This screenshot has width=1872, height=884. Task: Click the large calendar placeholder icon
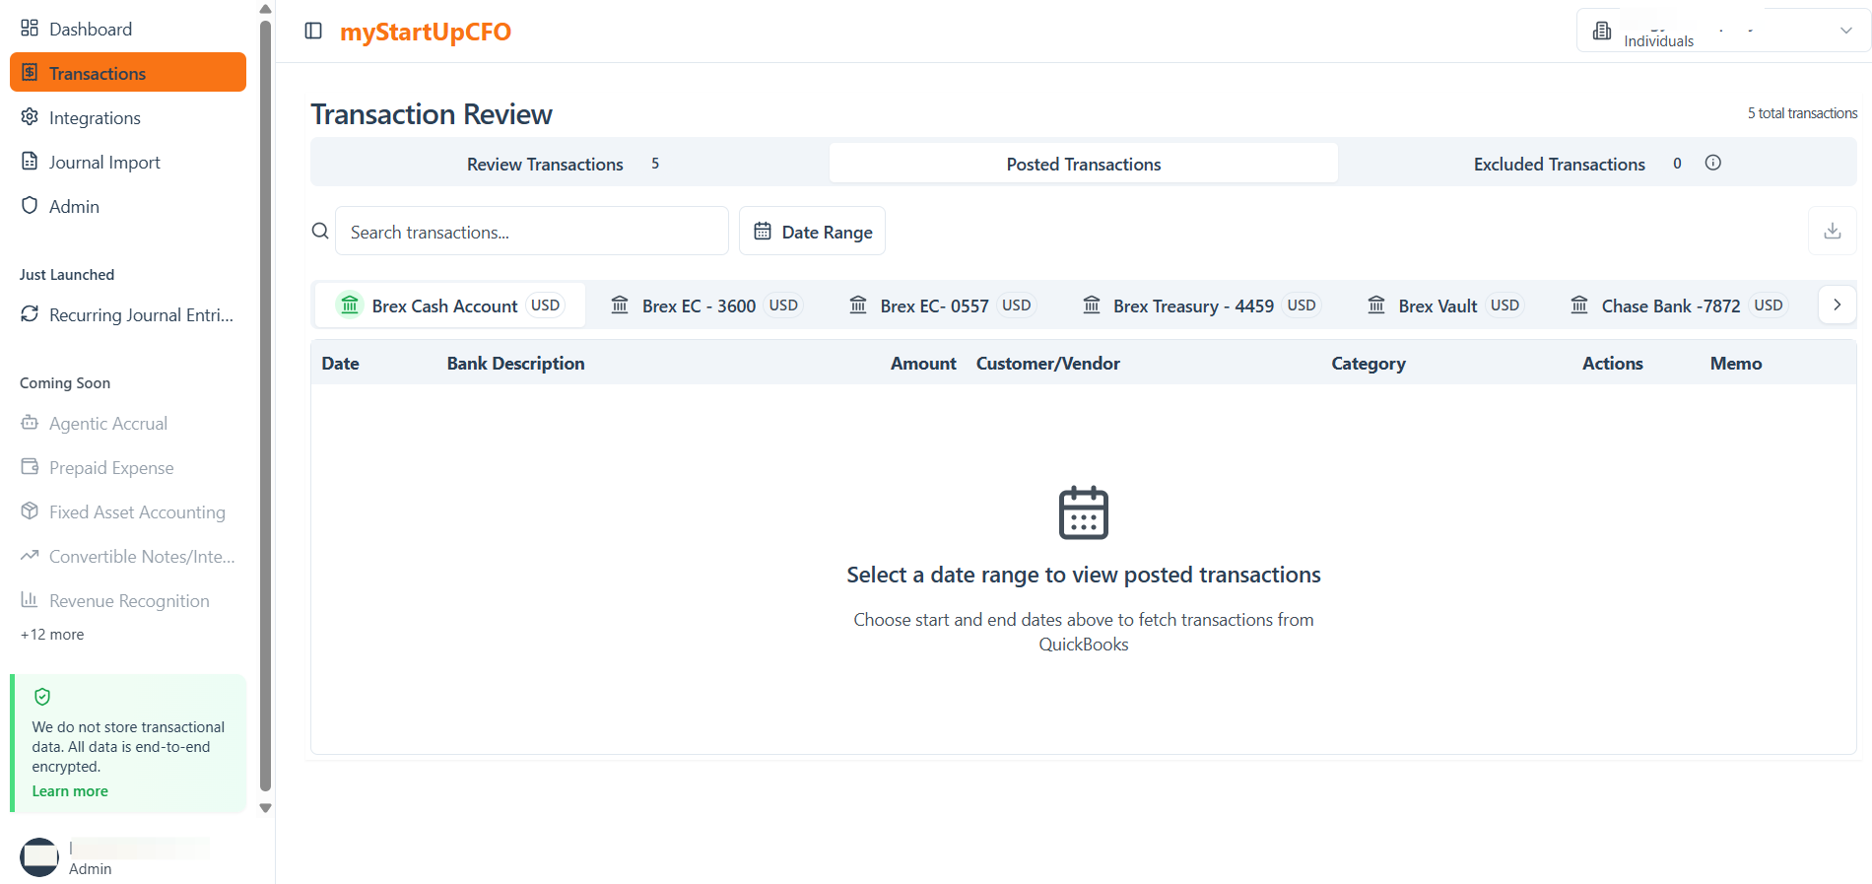click(x=1084, y=512)
